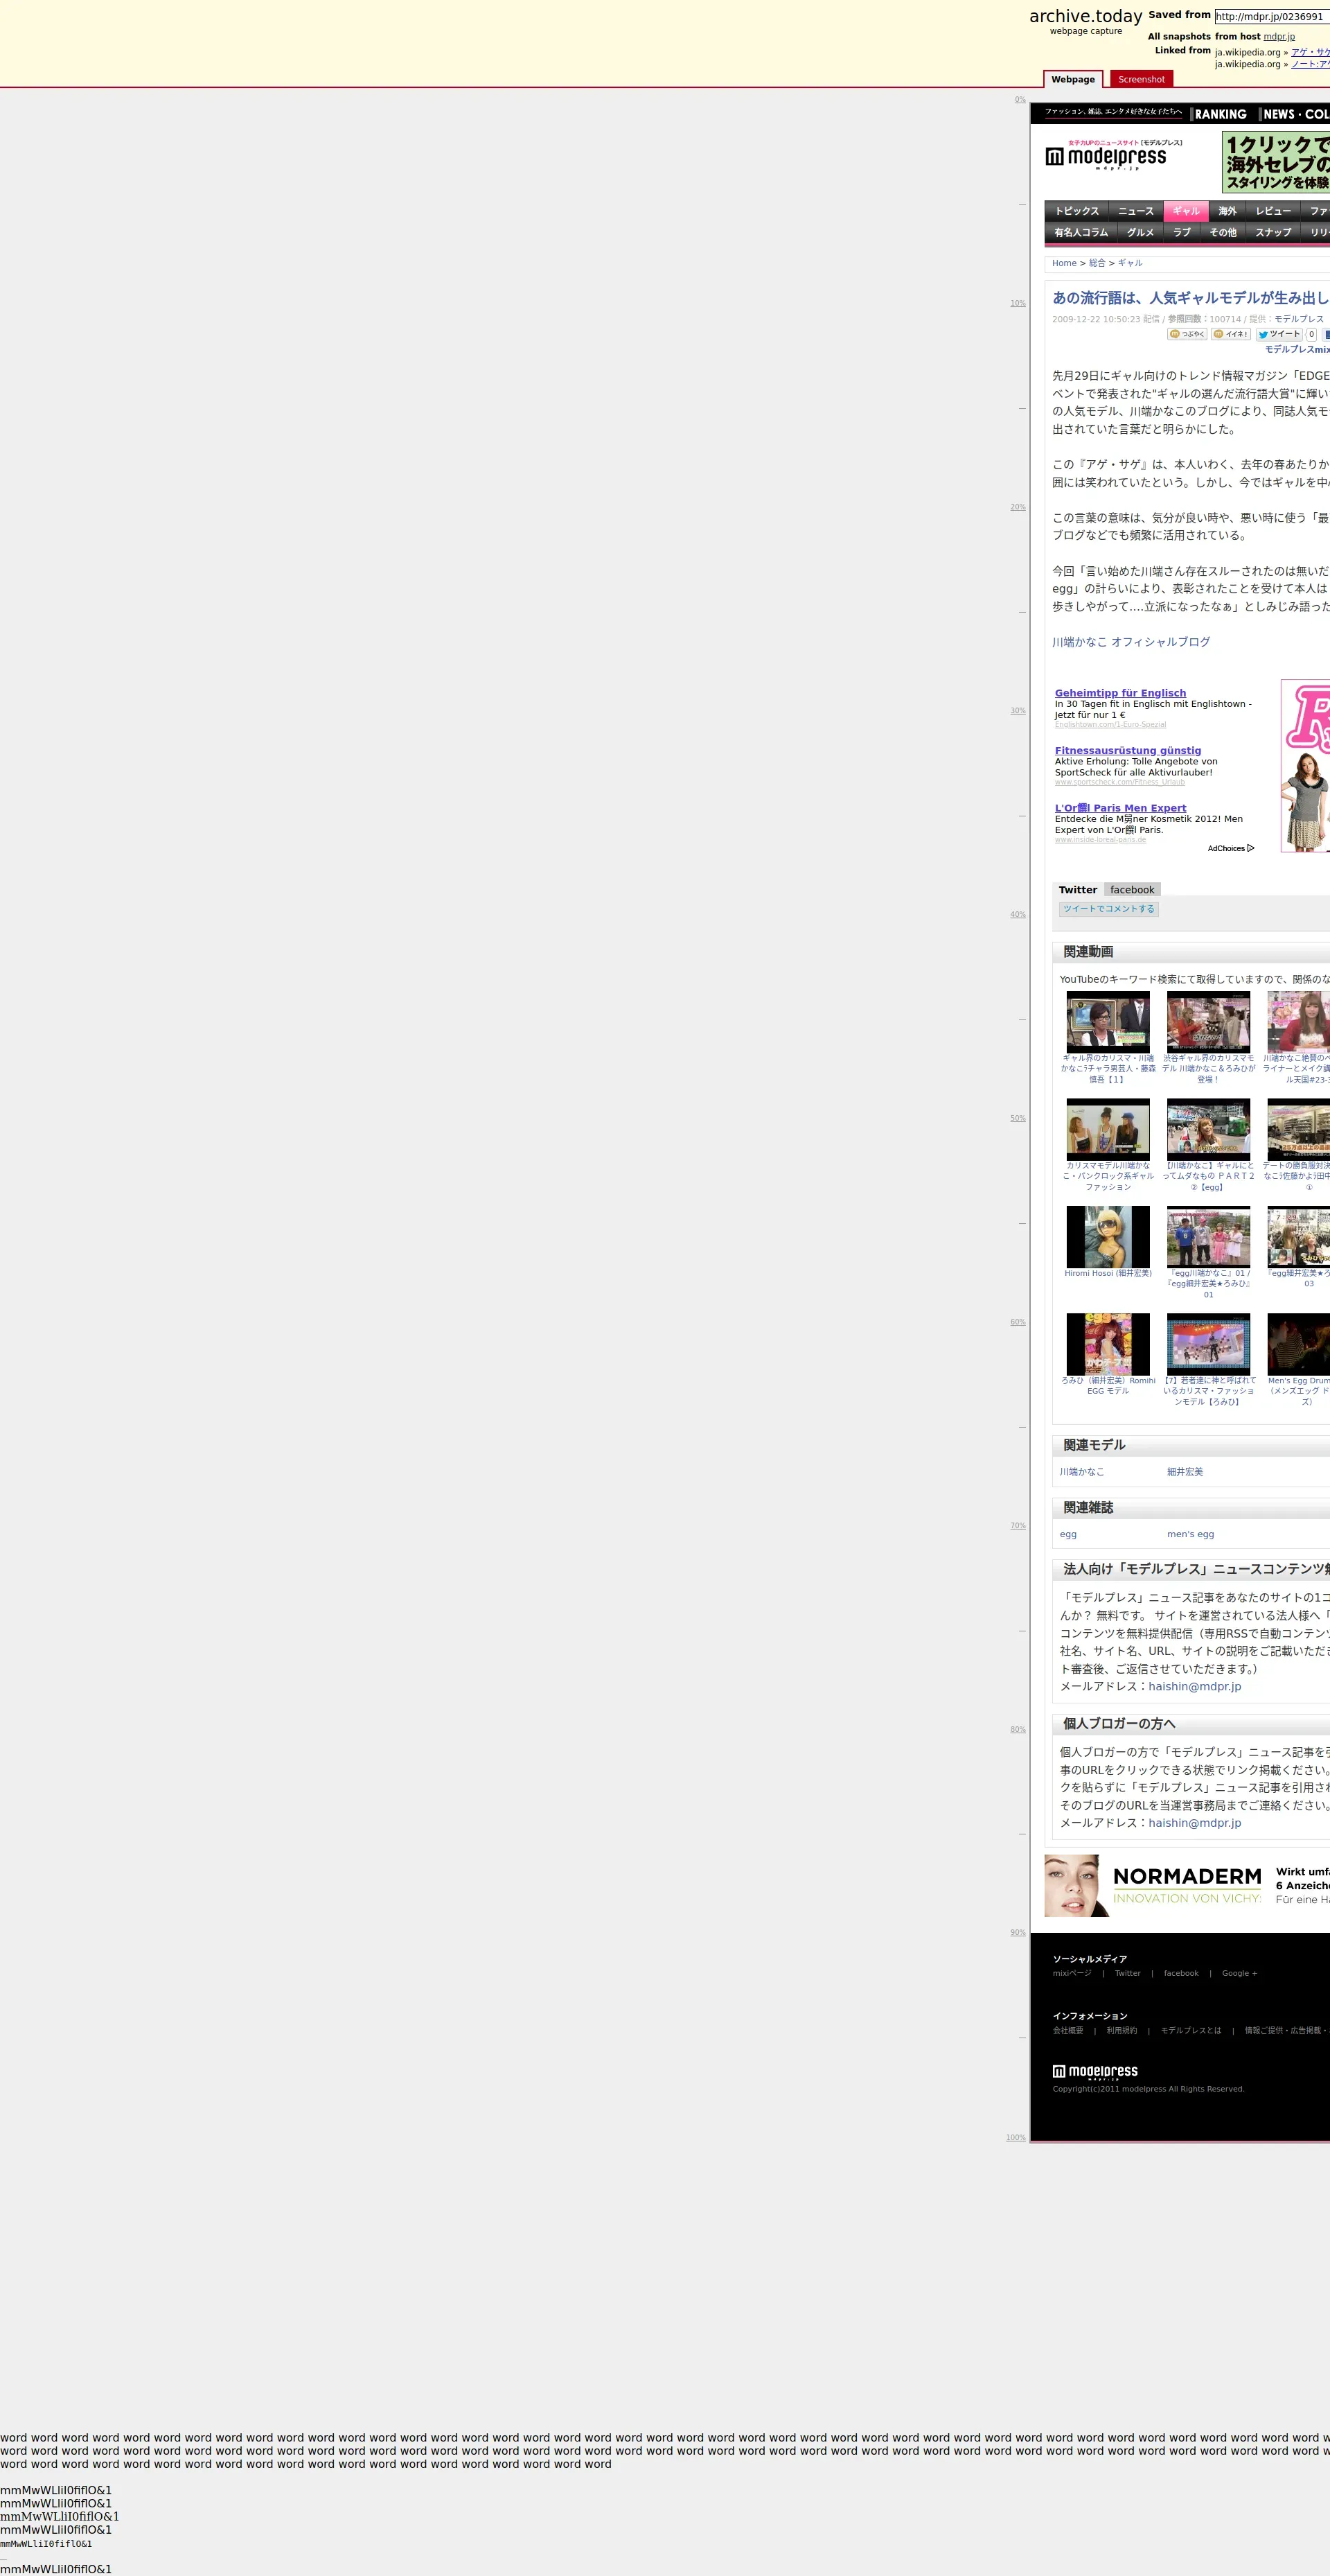Click the Geheimtipp für Englisch ad link
The image size is (1330, 2576).
(x=1120, y=693)
